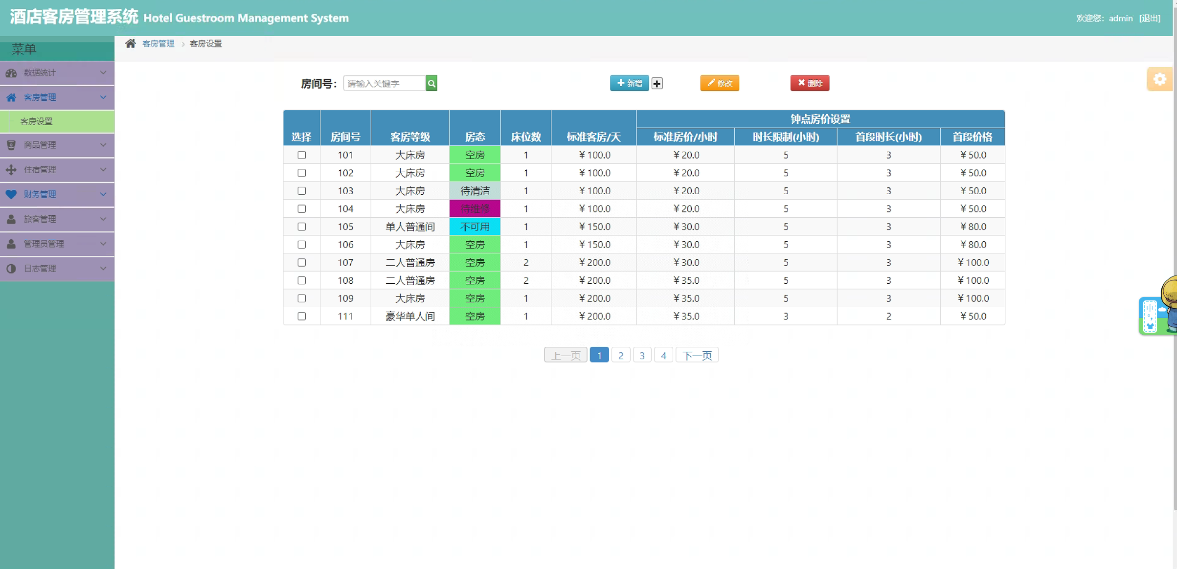Click the plus box icon beside 新增
This screenshot has height=569, width=1177.
(657, 84)
